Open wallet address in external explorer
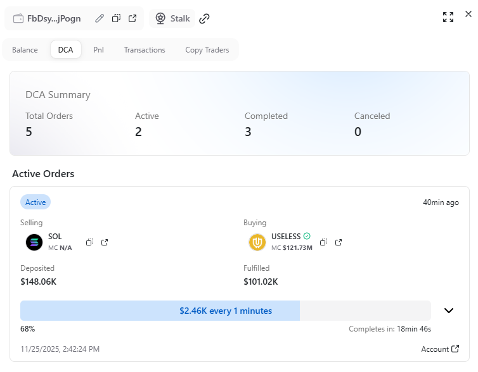 click(x=132, y=18)
